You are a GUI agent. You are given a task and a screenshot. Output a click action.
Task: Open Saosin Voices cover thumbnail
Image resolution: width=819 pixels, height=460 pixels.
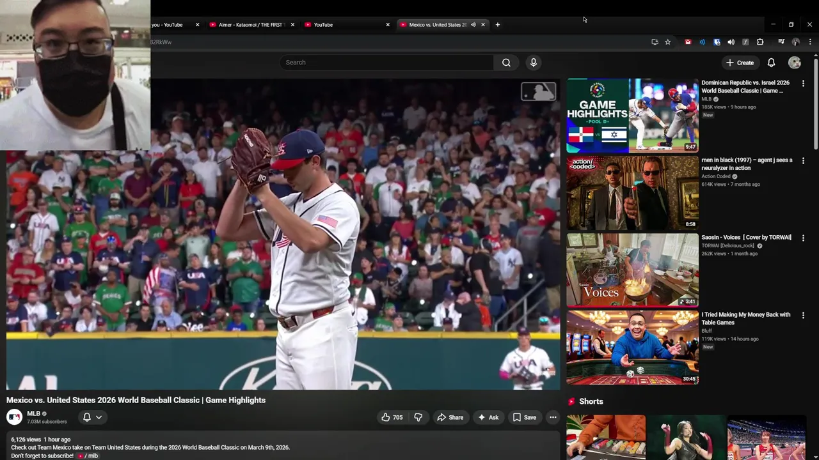(x=632, y=270)
